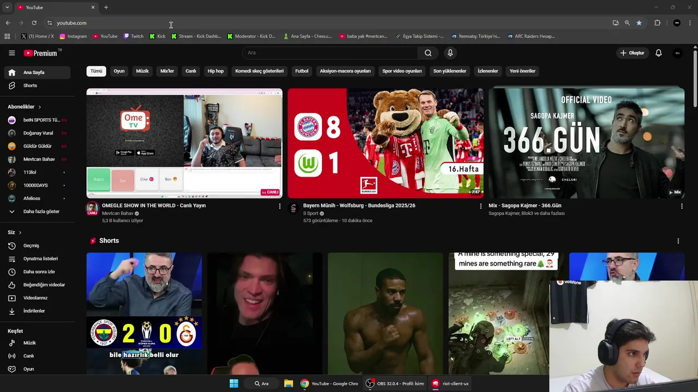The width and height of the screenshot is (698, 392).
Task: Open more options for OMEGLE SHOW video
Action: 280,206
